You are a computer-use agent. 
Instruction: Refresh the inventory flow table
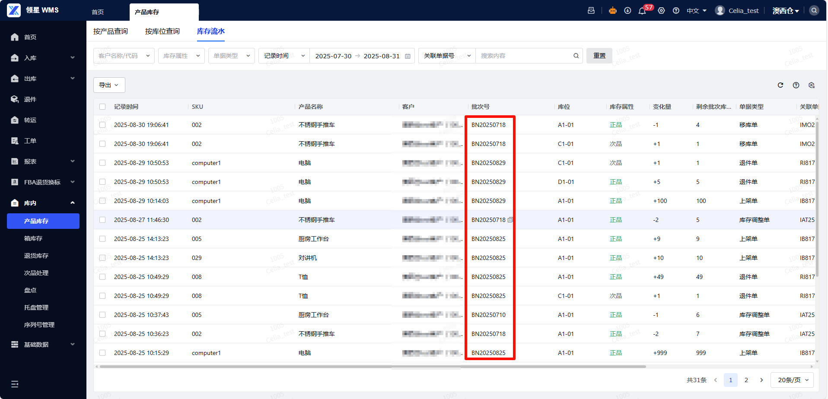780,85
